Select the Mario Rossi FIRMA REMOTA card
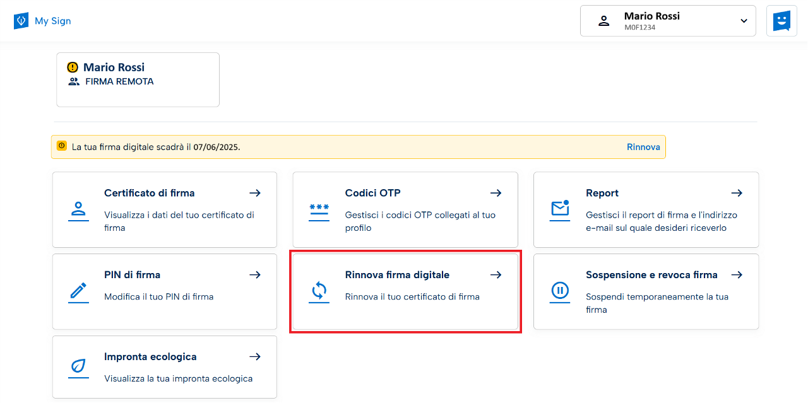The image size is (808, 403). click(138, 80)
